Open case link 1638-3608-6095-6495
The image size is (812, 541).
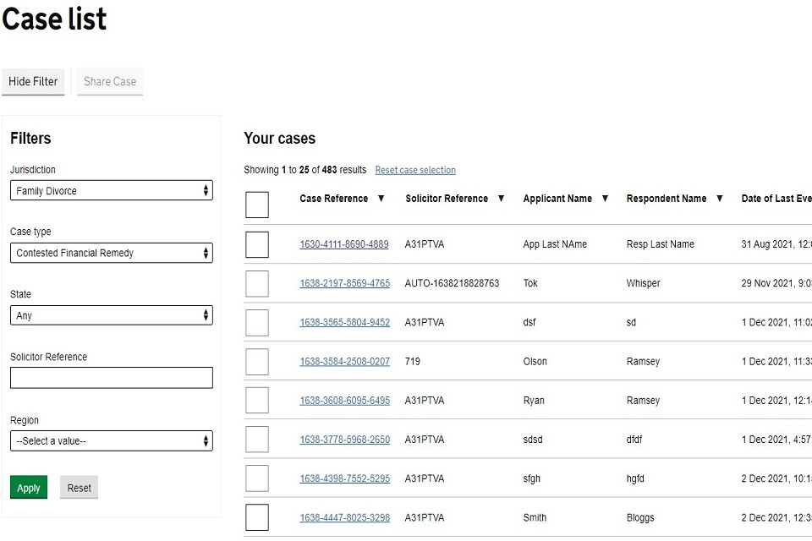click(344, 401)
